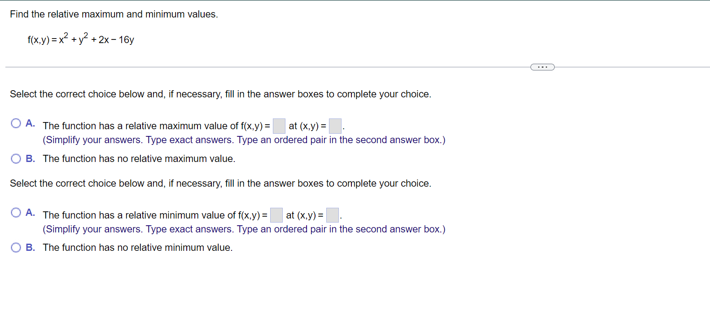Screen dimensions: 710x315
Task: Click the horizontal divider line under the problem
Action: [x=269, y=66]
